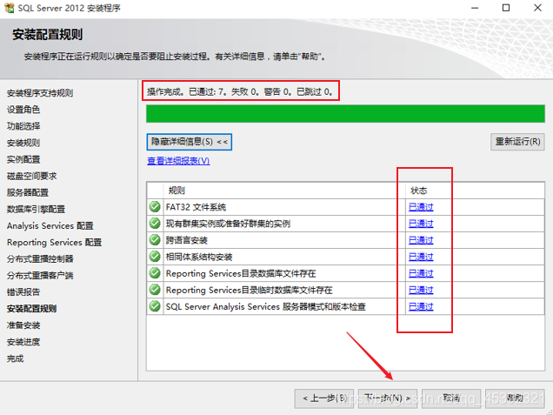Select Analysis Services 配置 step

(x=50, y=226)
